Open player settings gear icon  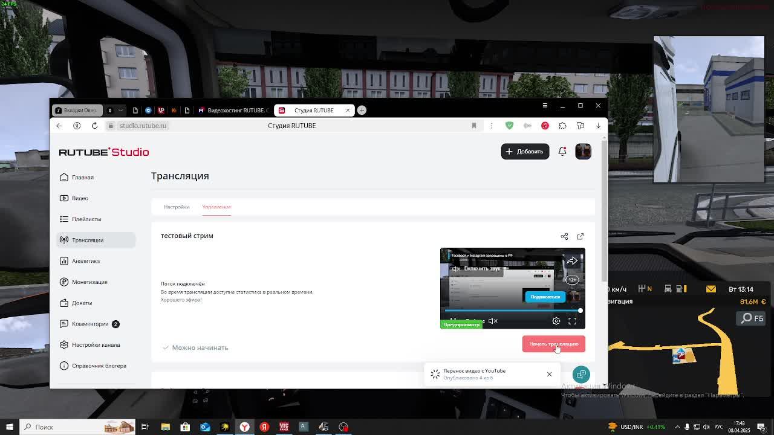coord(556,321)
